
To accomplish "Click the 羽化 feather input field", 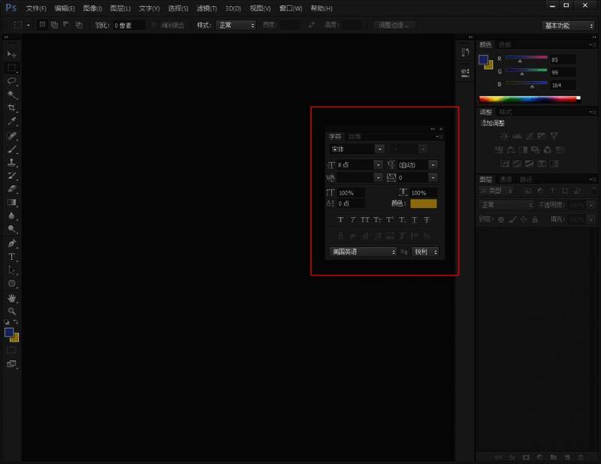I will (129, 25).
